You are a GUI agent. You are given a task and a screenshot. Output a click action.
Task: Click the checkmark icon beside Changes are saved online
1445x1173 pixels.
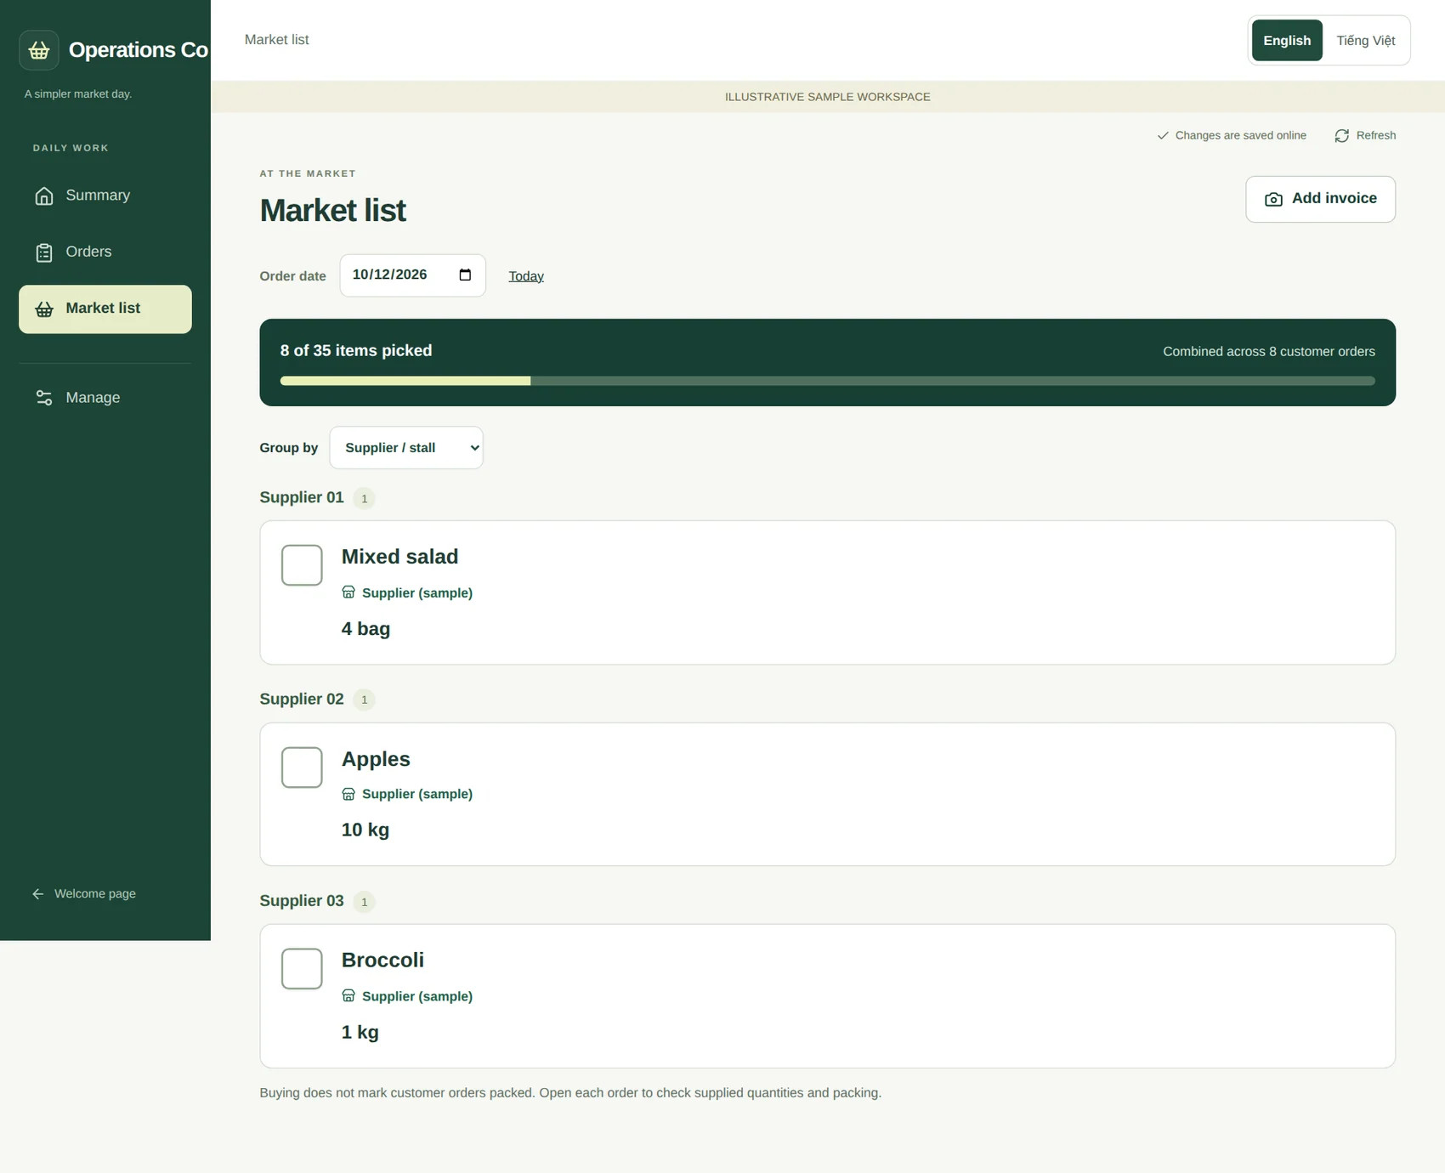[x=1163, y=135]
